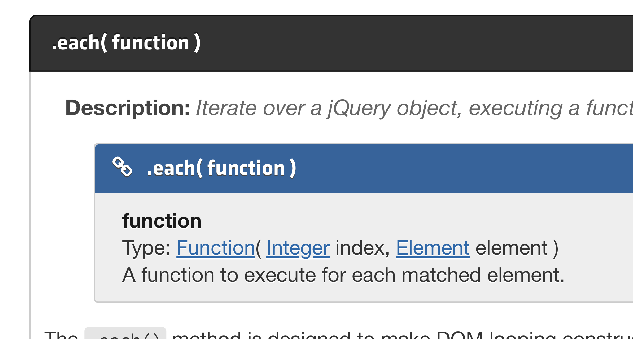Open the Element type documentation link

pos(432,247)
